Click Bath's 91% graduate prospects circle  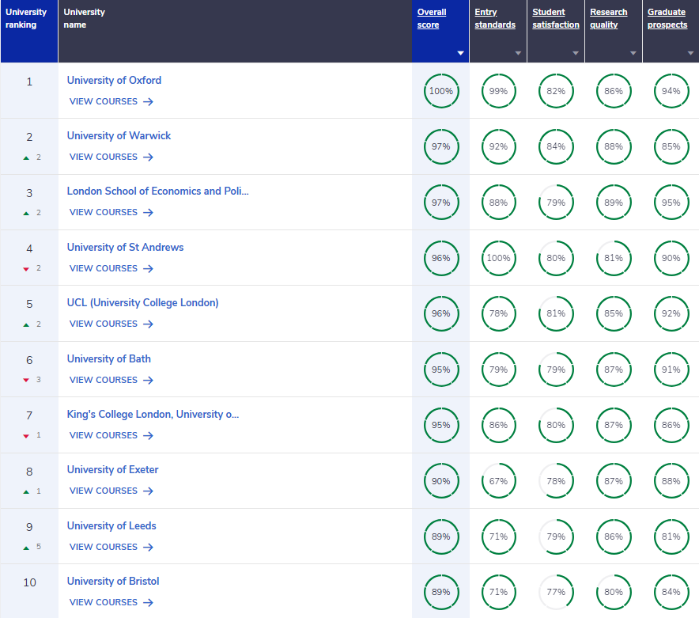pyautogui.click(x=671, y=370)
